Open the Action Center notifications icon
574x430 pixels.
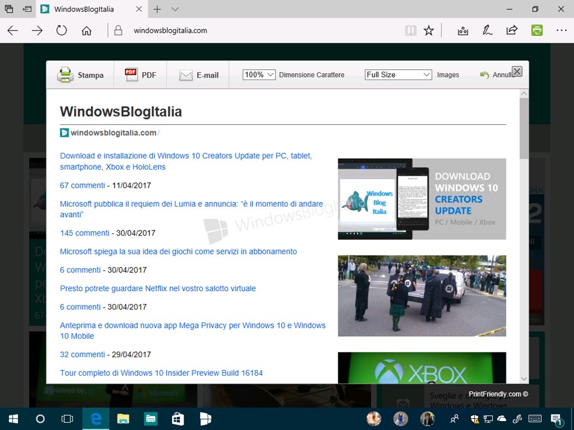pos(556,419)
